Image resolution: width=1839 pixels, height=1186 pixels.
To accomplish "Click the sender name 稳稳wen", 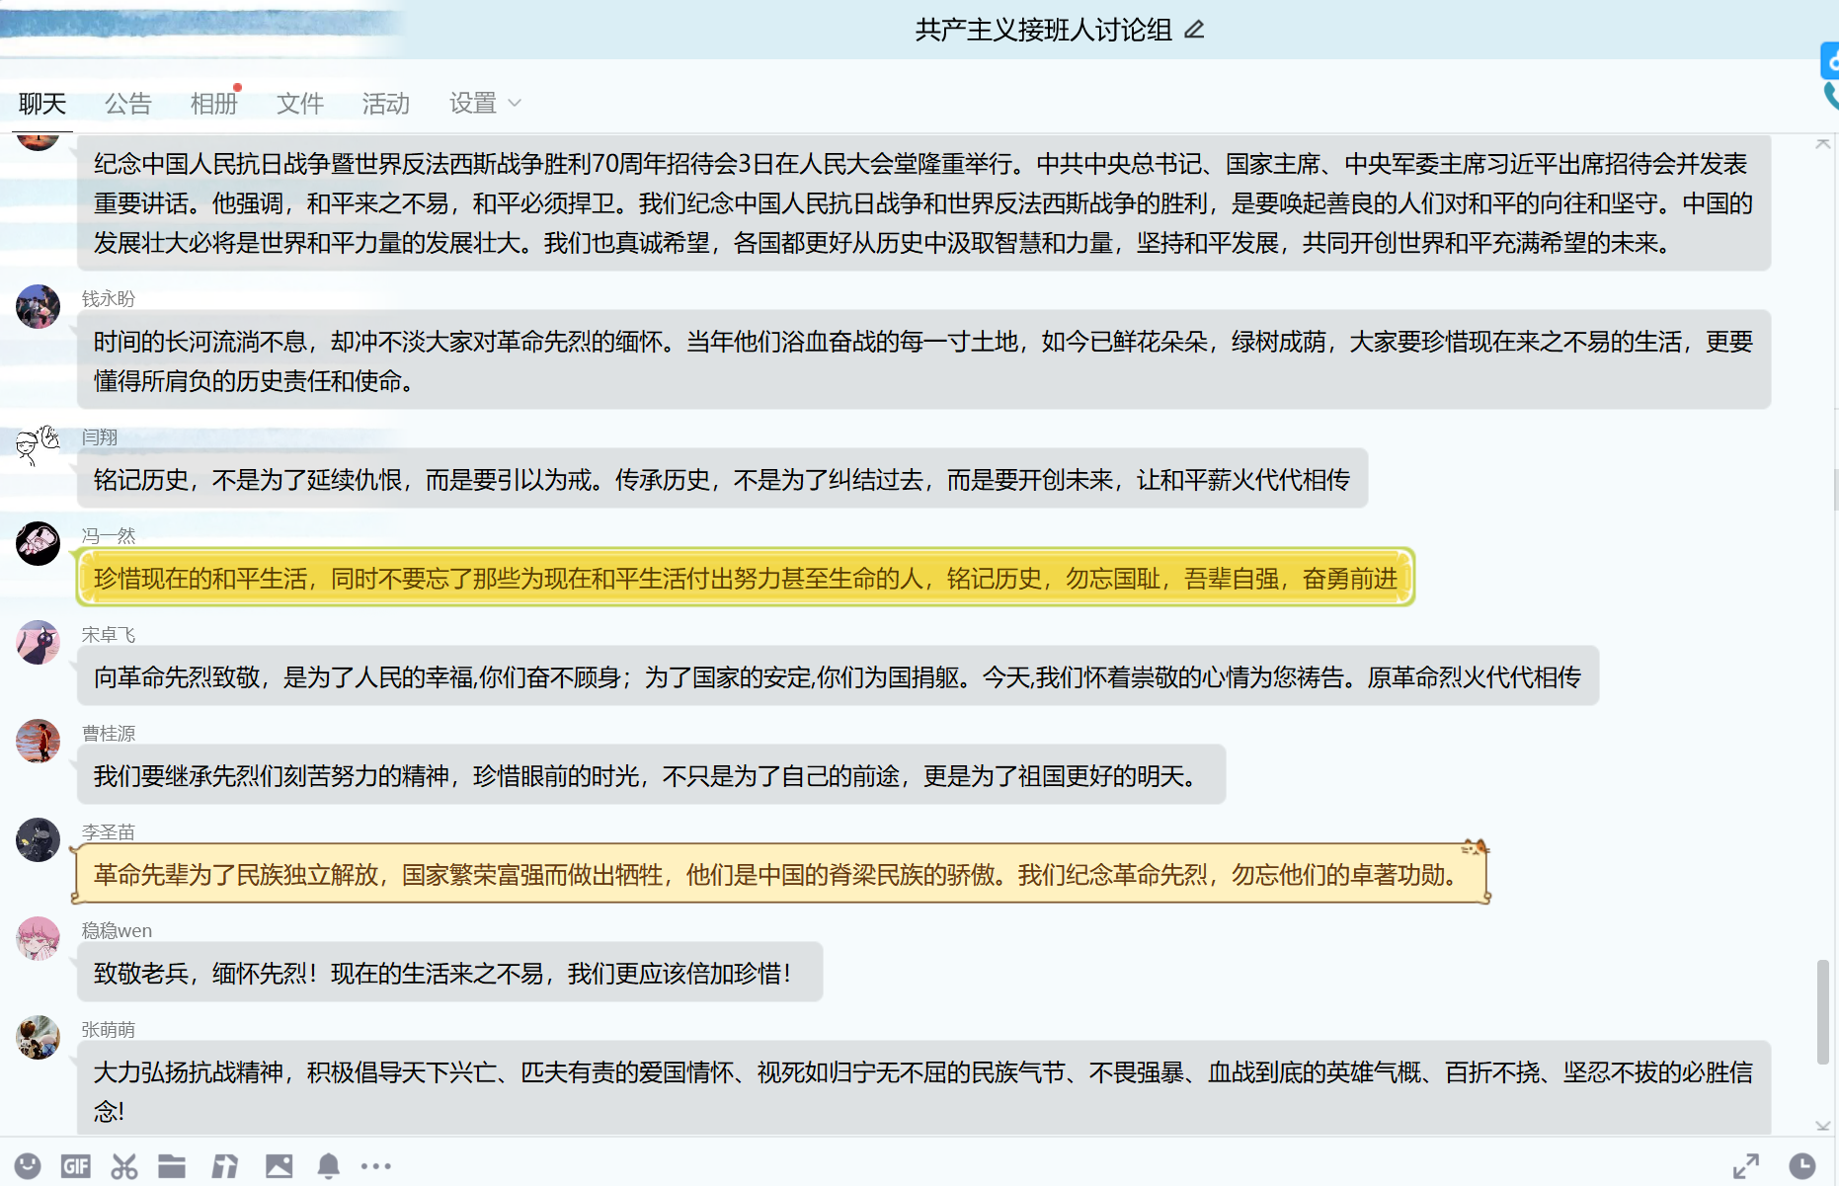I will coord(117,930).
